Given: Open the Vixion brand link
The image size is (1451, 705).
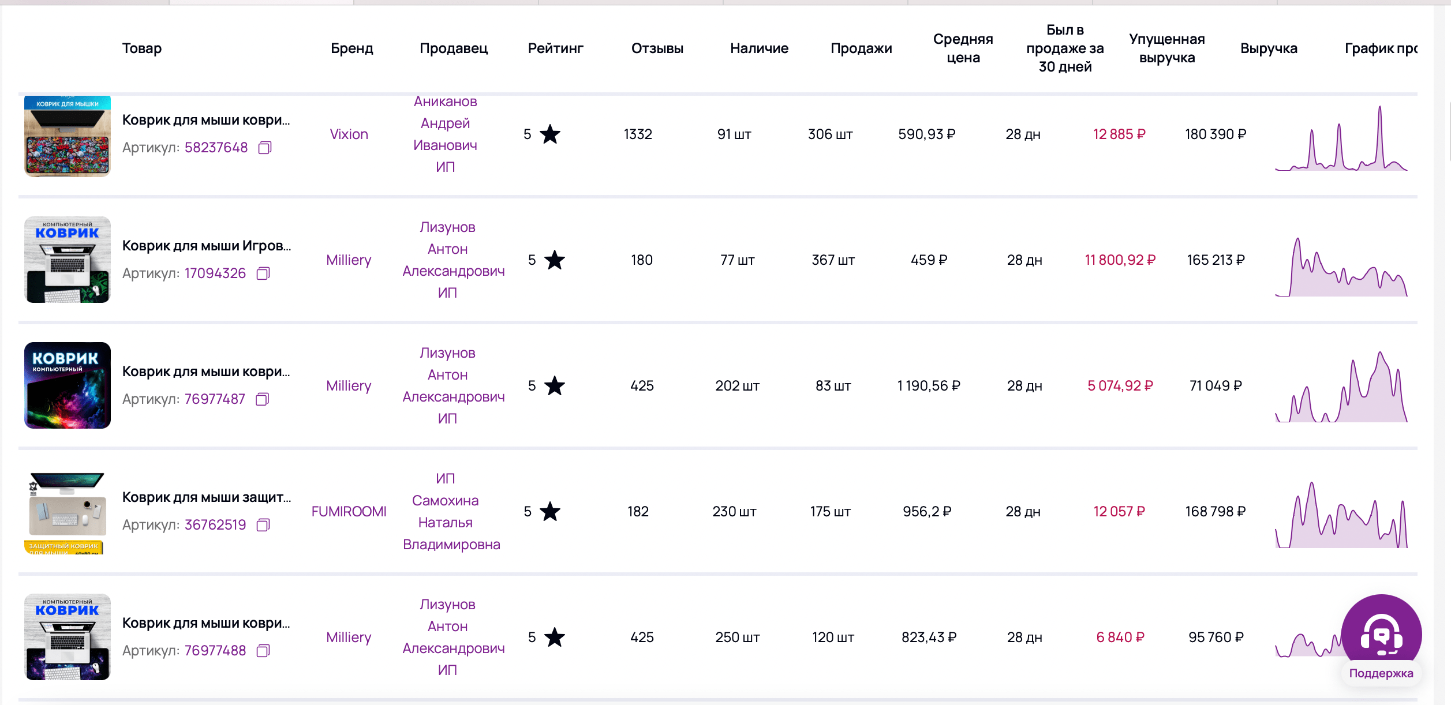Looking at the screenshot, I should coord(349,134).
